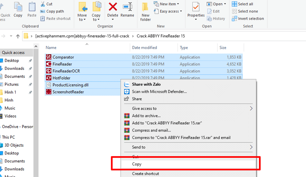Click Paste shortcut in Clipboard group

[55, 19]
